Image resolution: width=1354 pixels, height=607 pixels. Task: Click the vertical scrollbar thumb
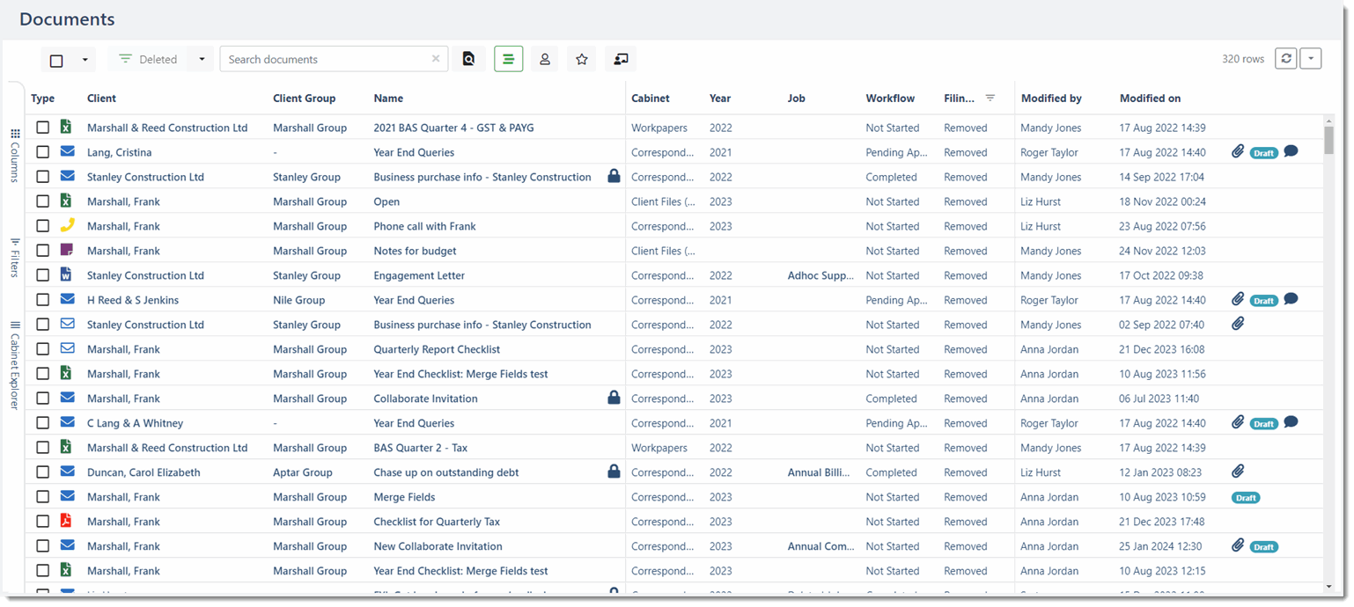click(1328, 139)
